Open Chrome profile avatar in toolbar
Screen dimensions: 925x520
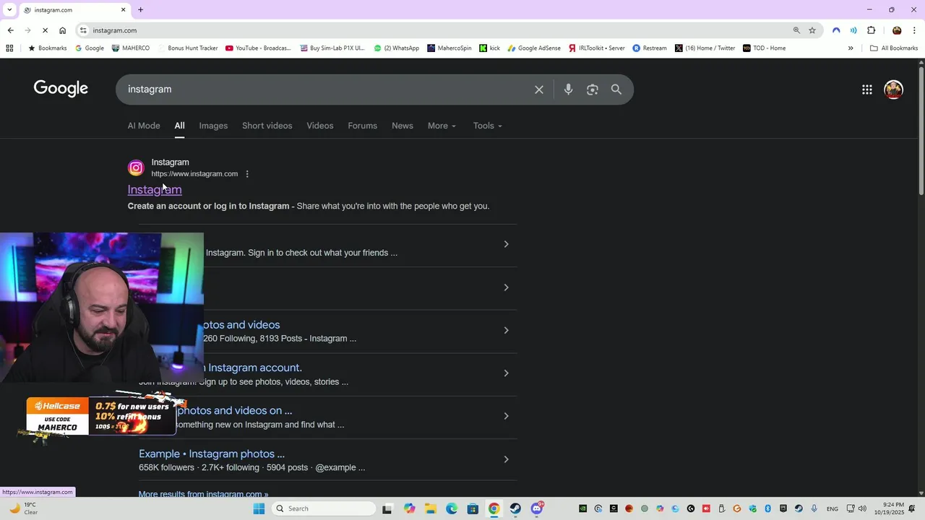pos(897,30)
